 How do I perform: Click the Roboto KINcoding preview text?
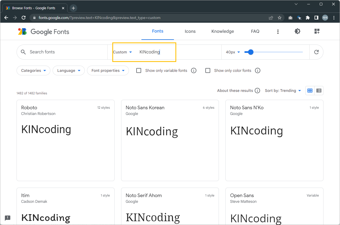[x=46, y=130]
